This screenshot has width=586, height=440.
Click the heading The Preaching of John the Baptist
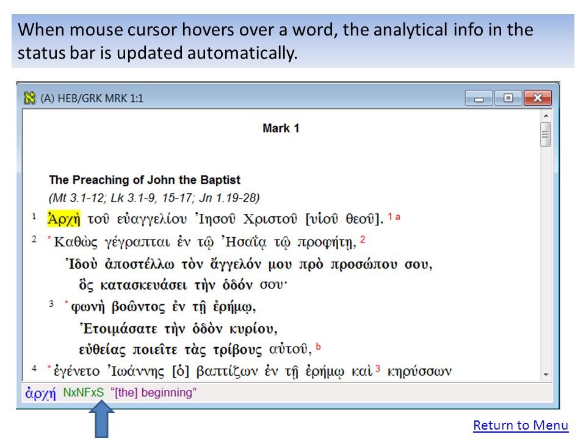(x=145, y=180)
